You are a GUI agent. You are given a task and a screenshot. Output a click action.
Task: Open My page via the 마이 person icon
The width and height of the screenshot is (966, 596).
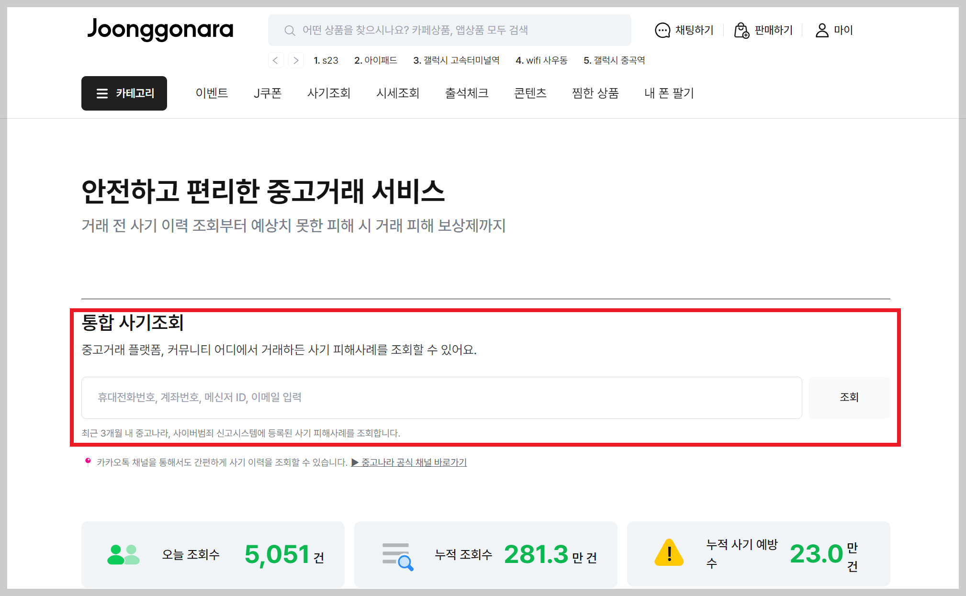[821, 30]
